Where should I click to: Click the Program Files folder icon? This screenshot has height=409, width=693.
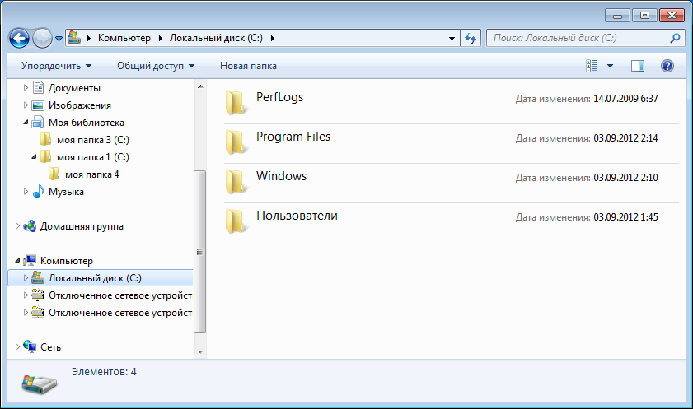[235, 142]
